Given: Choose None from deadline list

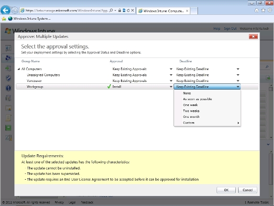Looking at the screenshot, I should click(x=207, y=93).
